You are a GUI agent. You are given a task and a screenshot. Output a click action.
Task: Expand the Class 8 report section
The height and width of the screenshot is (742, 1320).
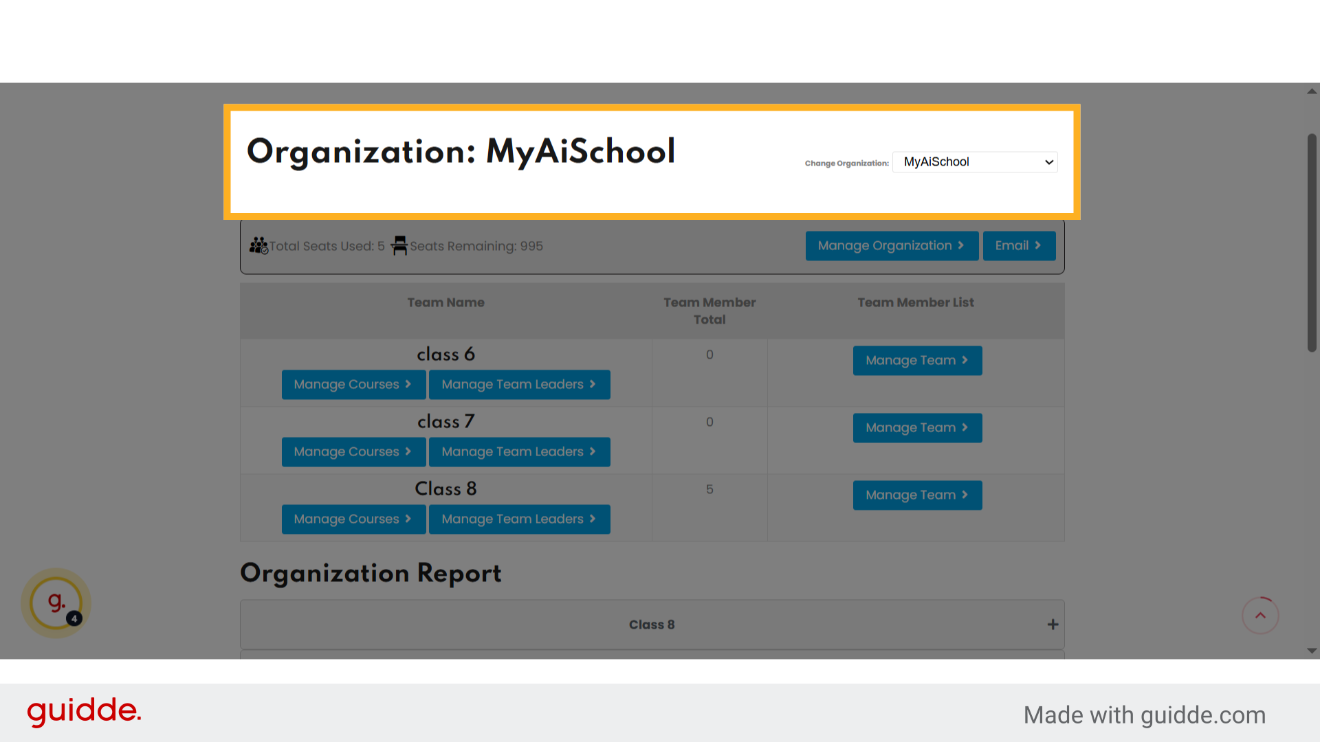(x=1053, y=624)
